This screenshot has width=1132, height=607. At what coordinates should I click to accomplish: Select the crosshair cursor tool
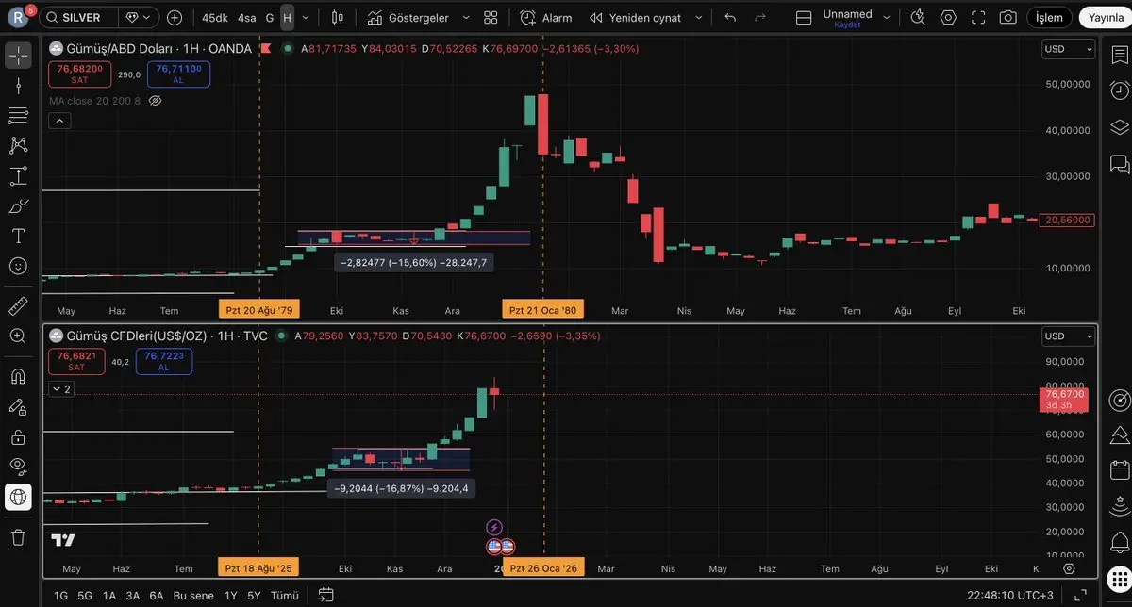18,55
